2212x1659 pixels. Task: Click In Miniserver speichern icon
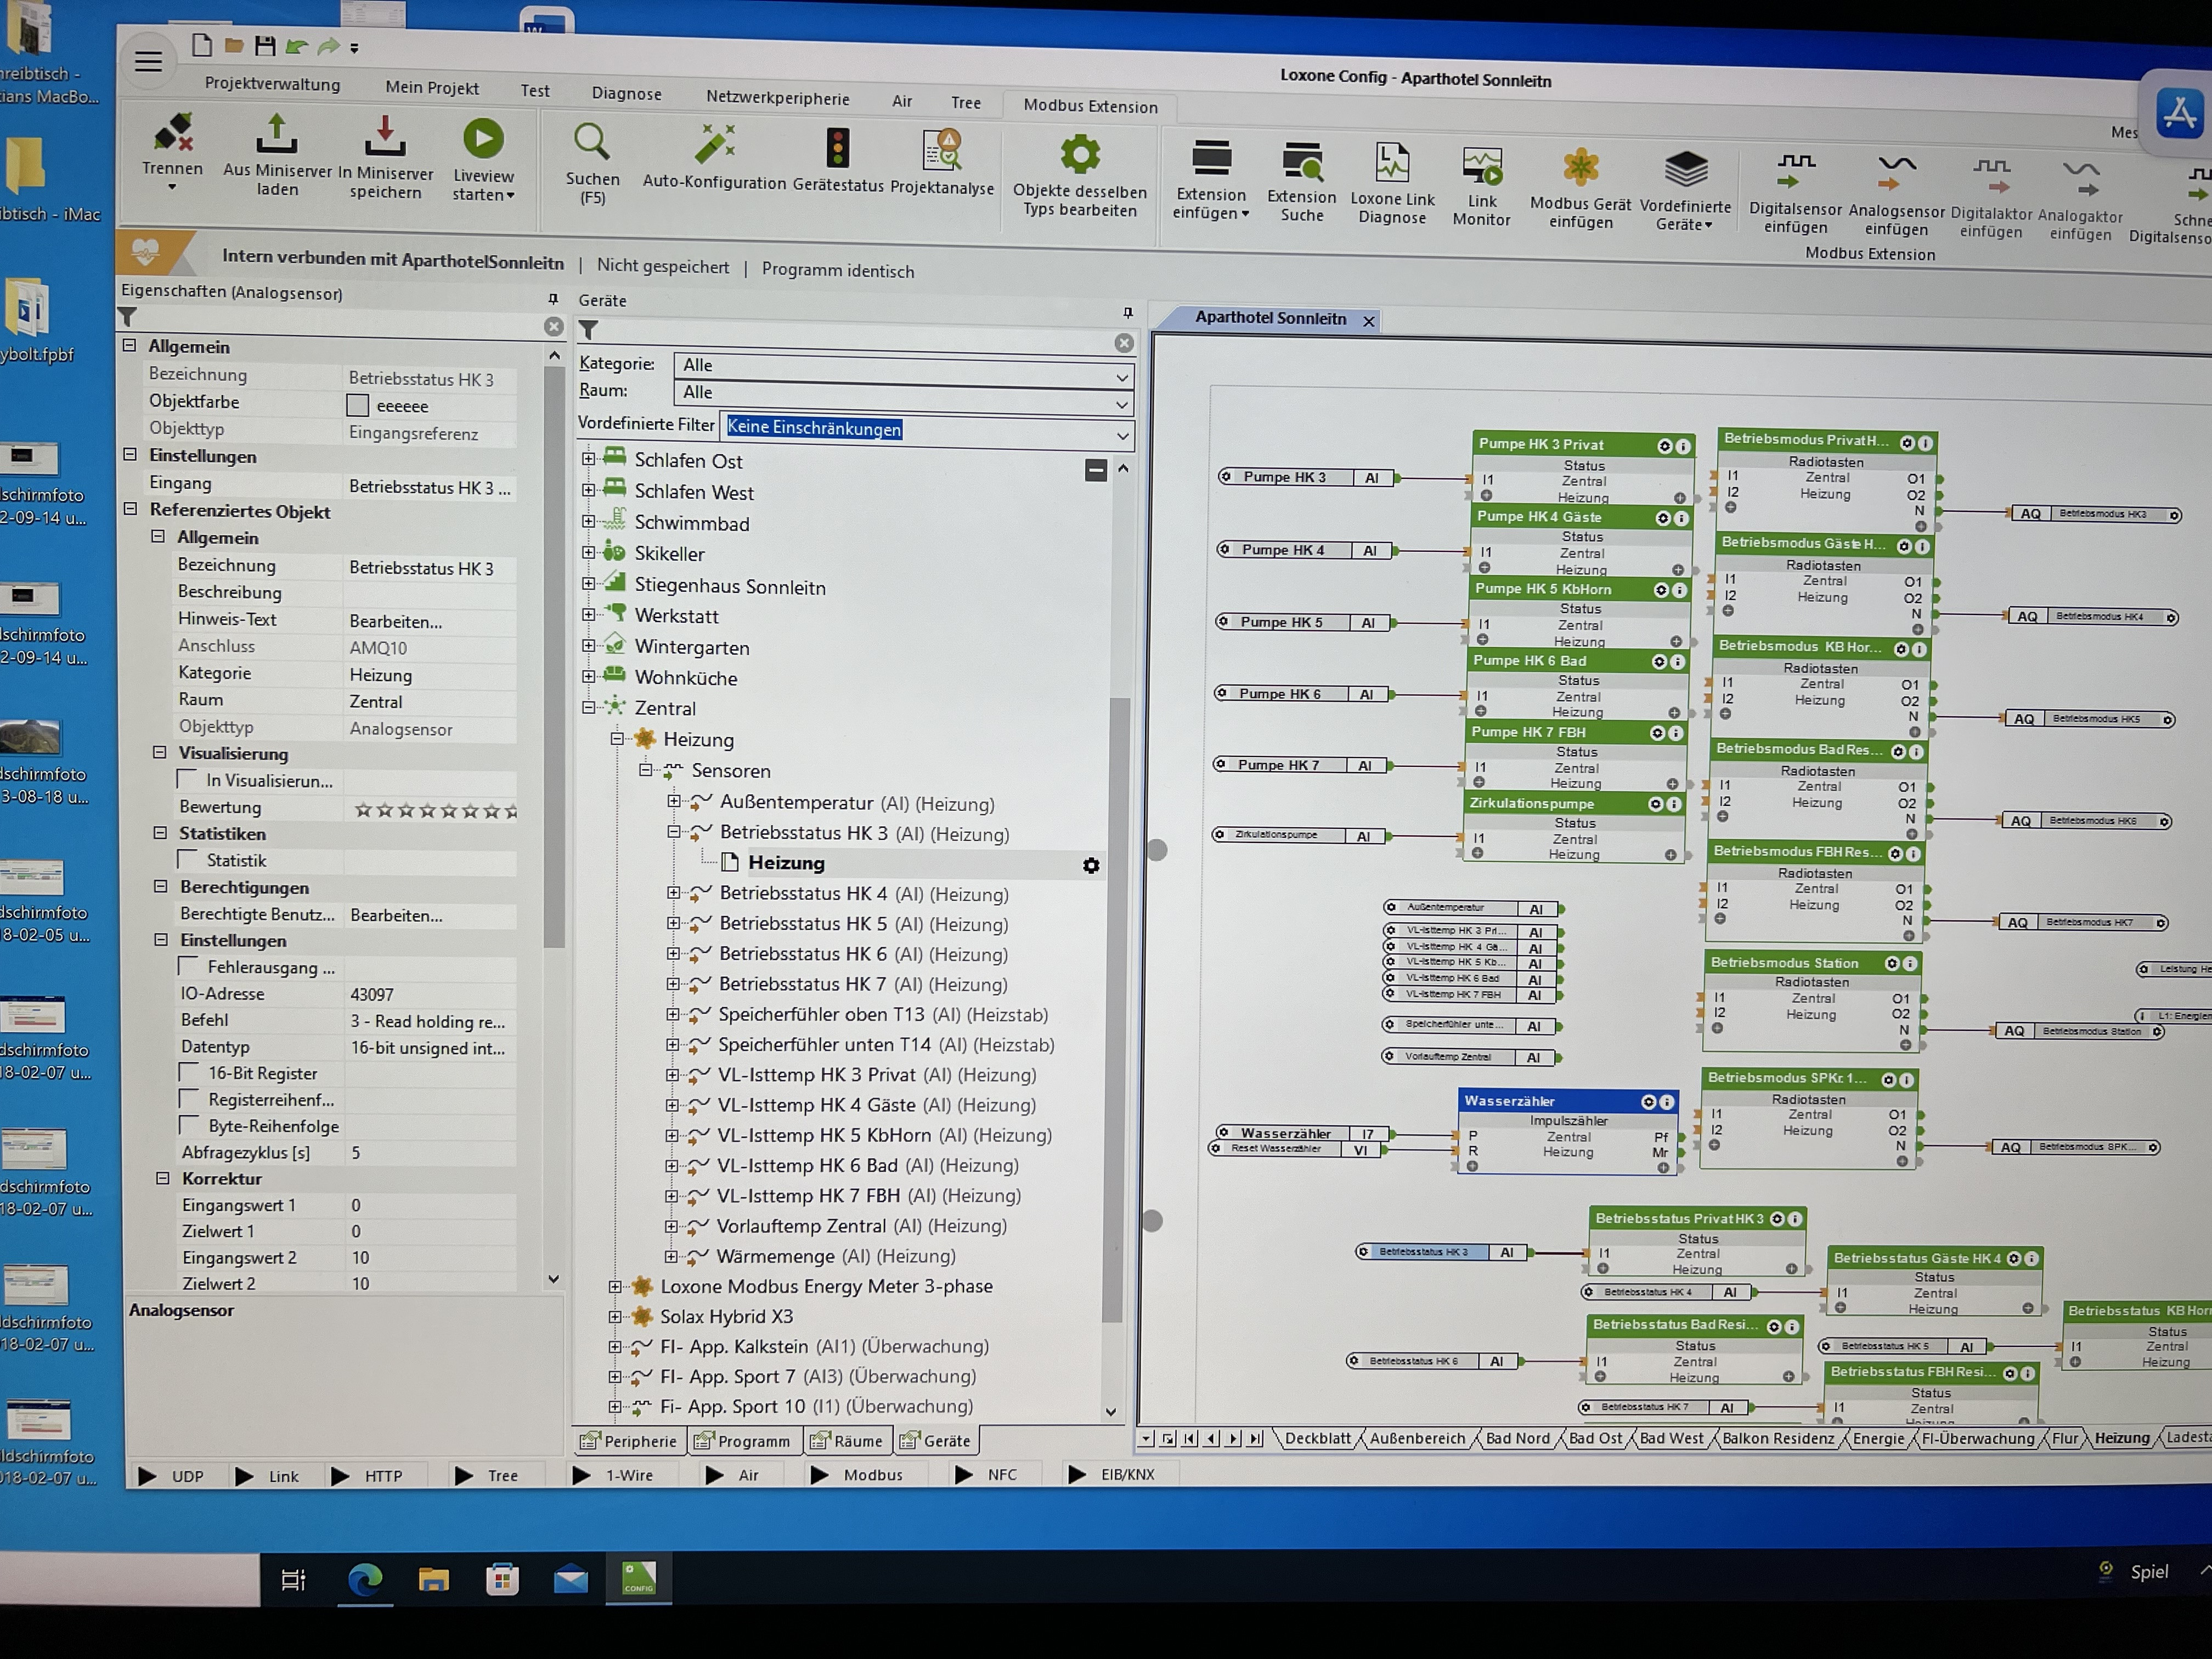pyautogui.click(x=385, y=137)
